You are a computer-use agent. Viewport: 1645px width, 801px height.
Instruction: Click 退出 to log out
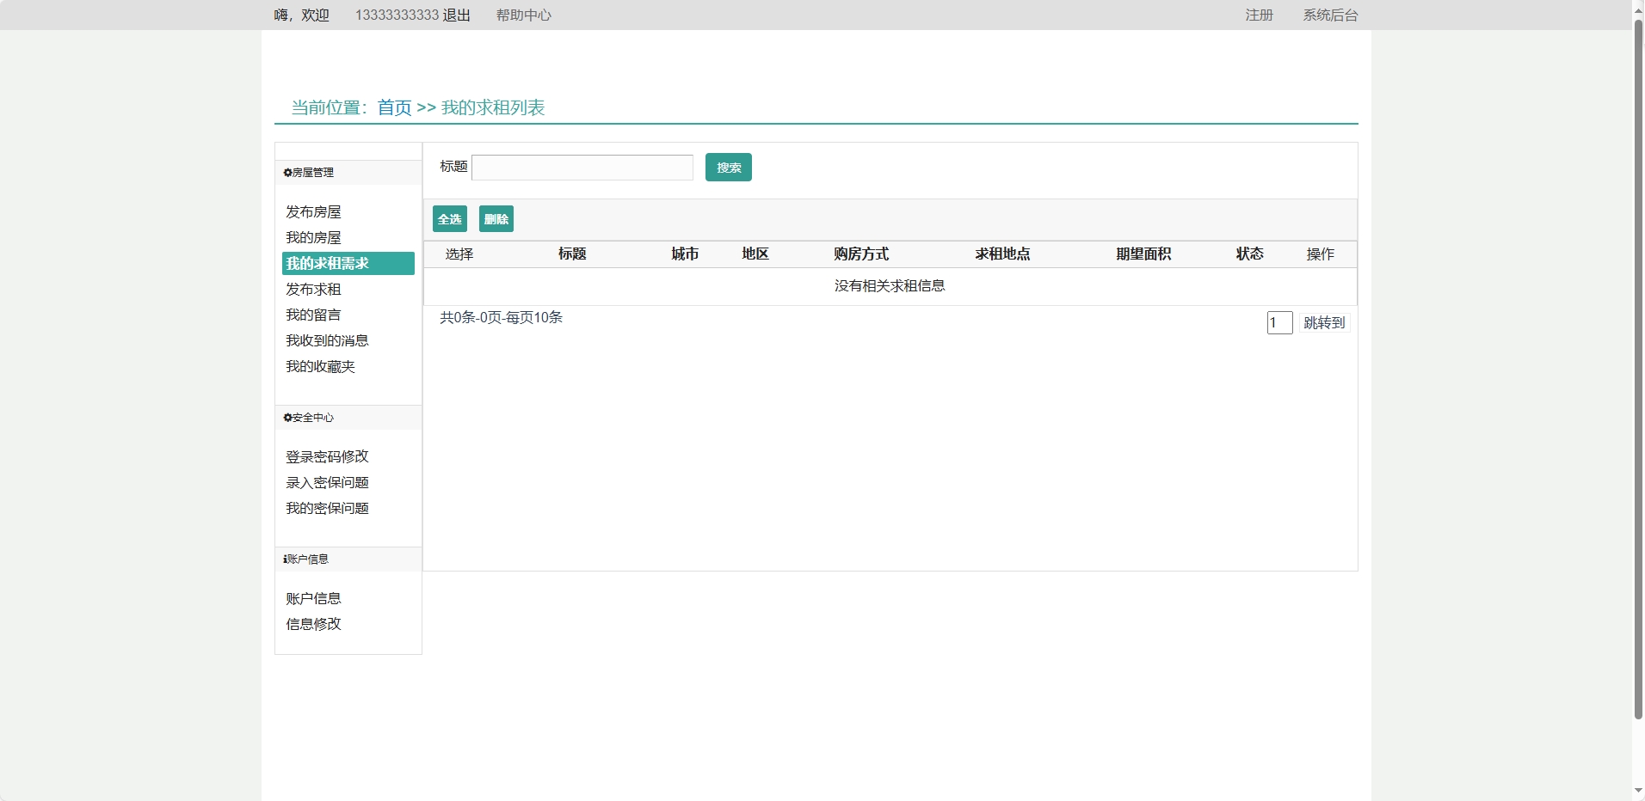pos(457,15)
